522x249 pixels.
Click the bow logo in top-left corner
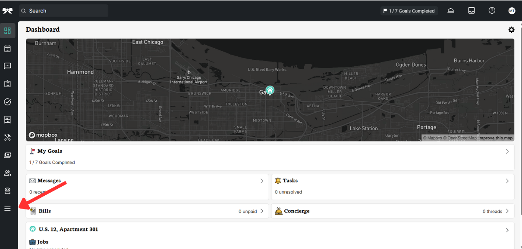[x=7, y=11]
